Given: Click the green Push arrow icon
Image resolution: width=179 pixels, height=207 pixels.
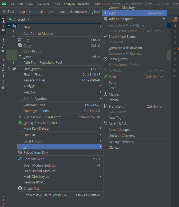Looking at the screenshot, I should [x=105, y=76].
